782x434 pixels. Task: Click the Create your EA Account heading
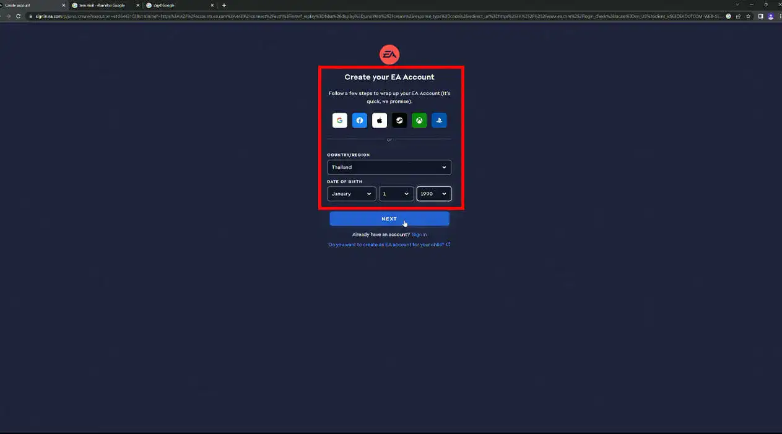(x=389, y=77)
